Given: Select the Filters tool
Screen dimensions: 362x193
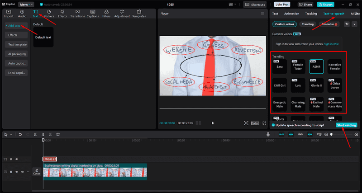Looking at the screenshot, I should [x=106, y=14].
